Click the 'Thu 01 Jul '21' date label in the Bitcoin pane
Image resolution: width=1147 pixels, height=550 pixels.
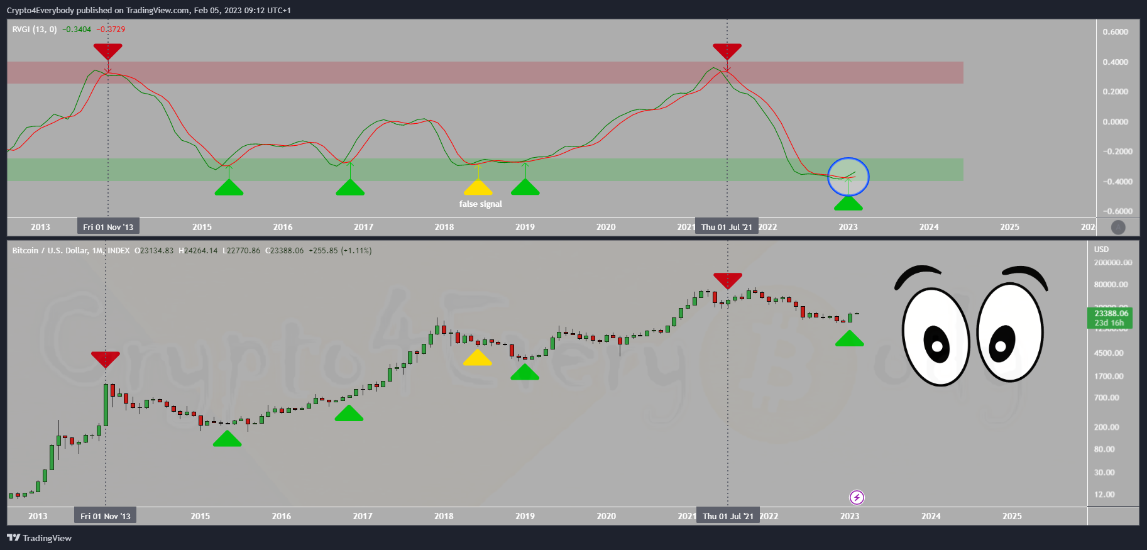(x=728, y=516)
